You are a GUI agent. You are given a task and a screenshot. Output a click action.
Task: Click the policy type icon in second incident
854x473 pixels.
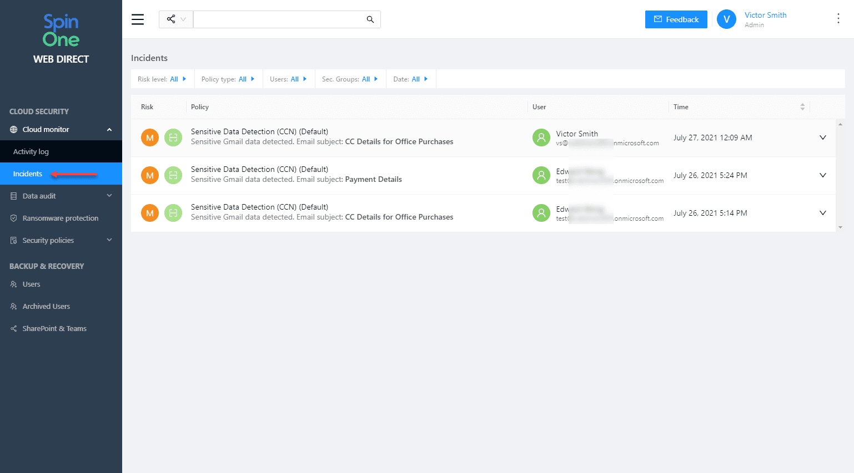click(173, 175)
